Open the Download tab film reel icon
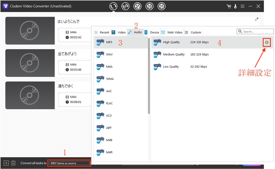275x169 pixels. coord(137,6)
